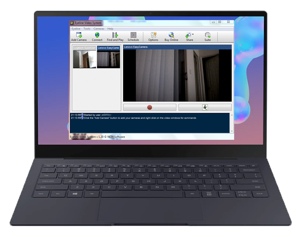The width and height of the screenshot is (303, 233).
Task: Maximize the Eyeline Video System window
Action: (x=220, y=22)
